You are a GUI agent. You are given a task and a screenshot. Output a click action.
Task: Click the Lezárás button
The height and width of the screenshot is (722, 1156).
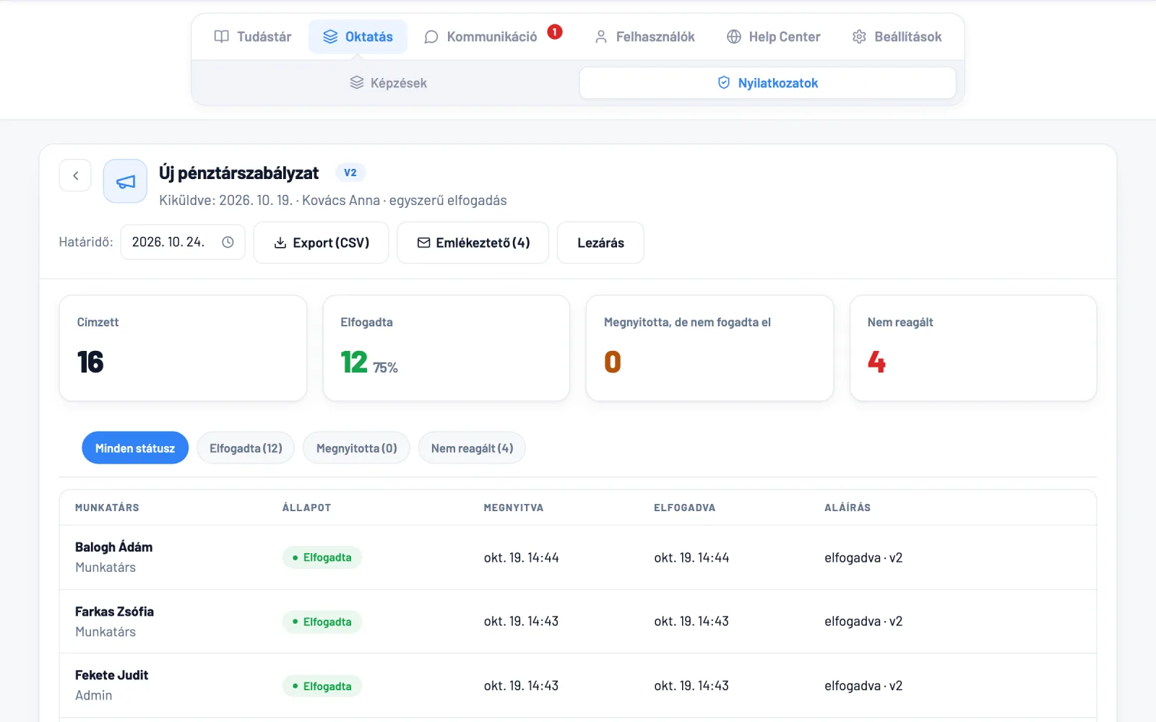[600, 243]
